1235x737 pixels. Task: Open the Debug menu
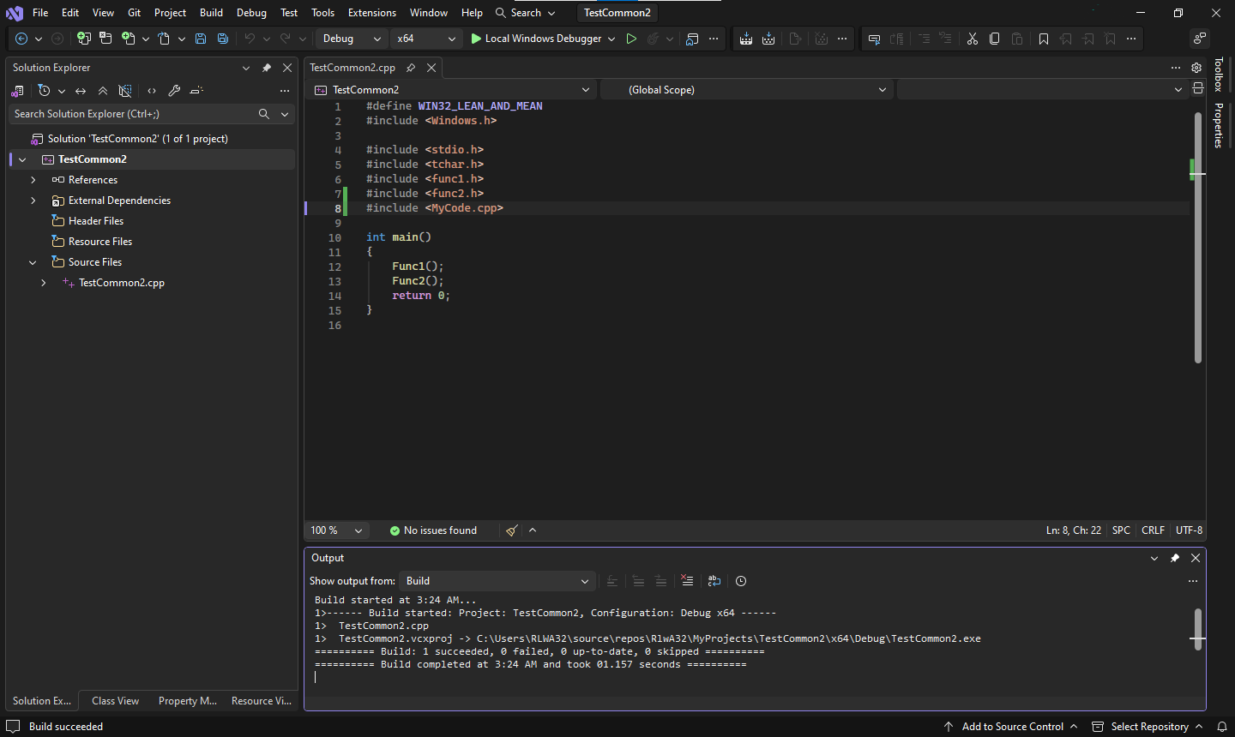(x=251, y=13)
